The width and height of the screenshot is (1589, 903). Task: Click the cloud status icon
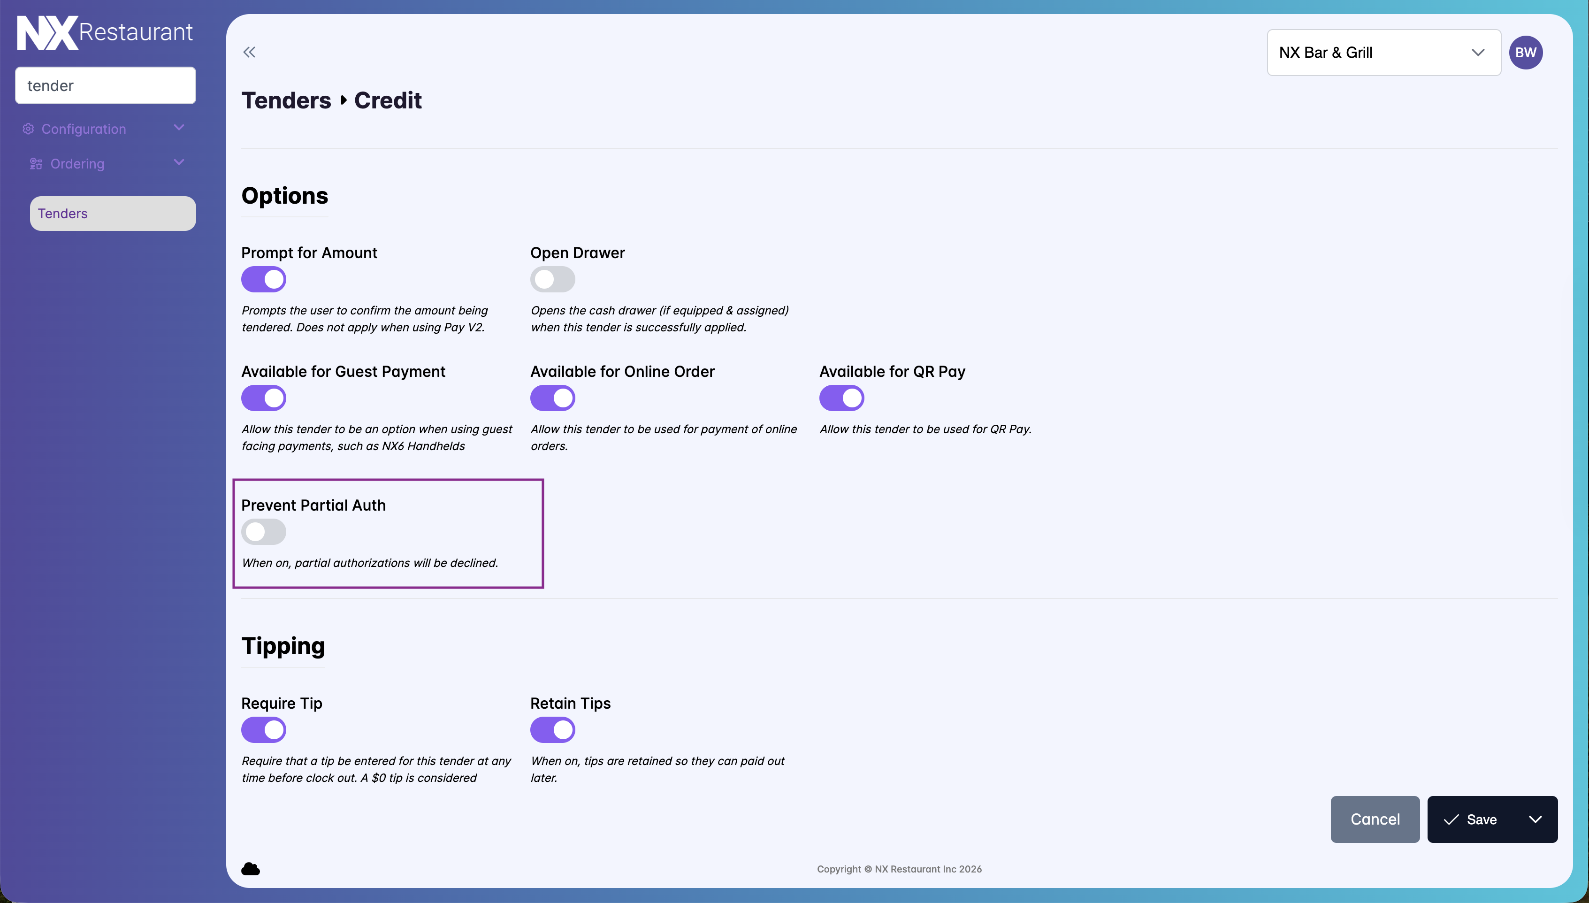coord(251,868)
